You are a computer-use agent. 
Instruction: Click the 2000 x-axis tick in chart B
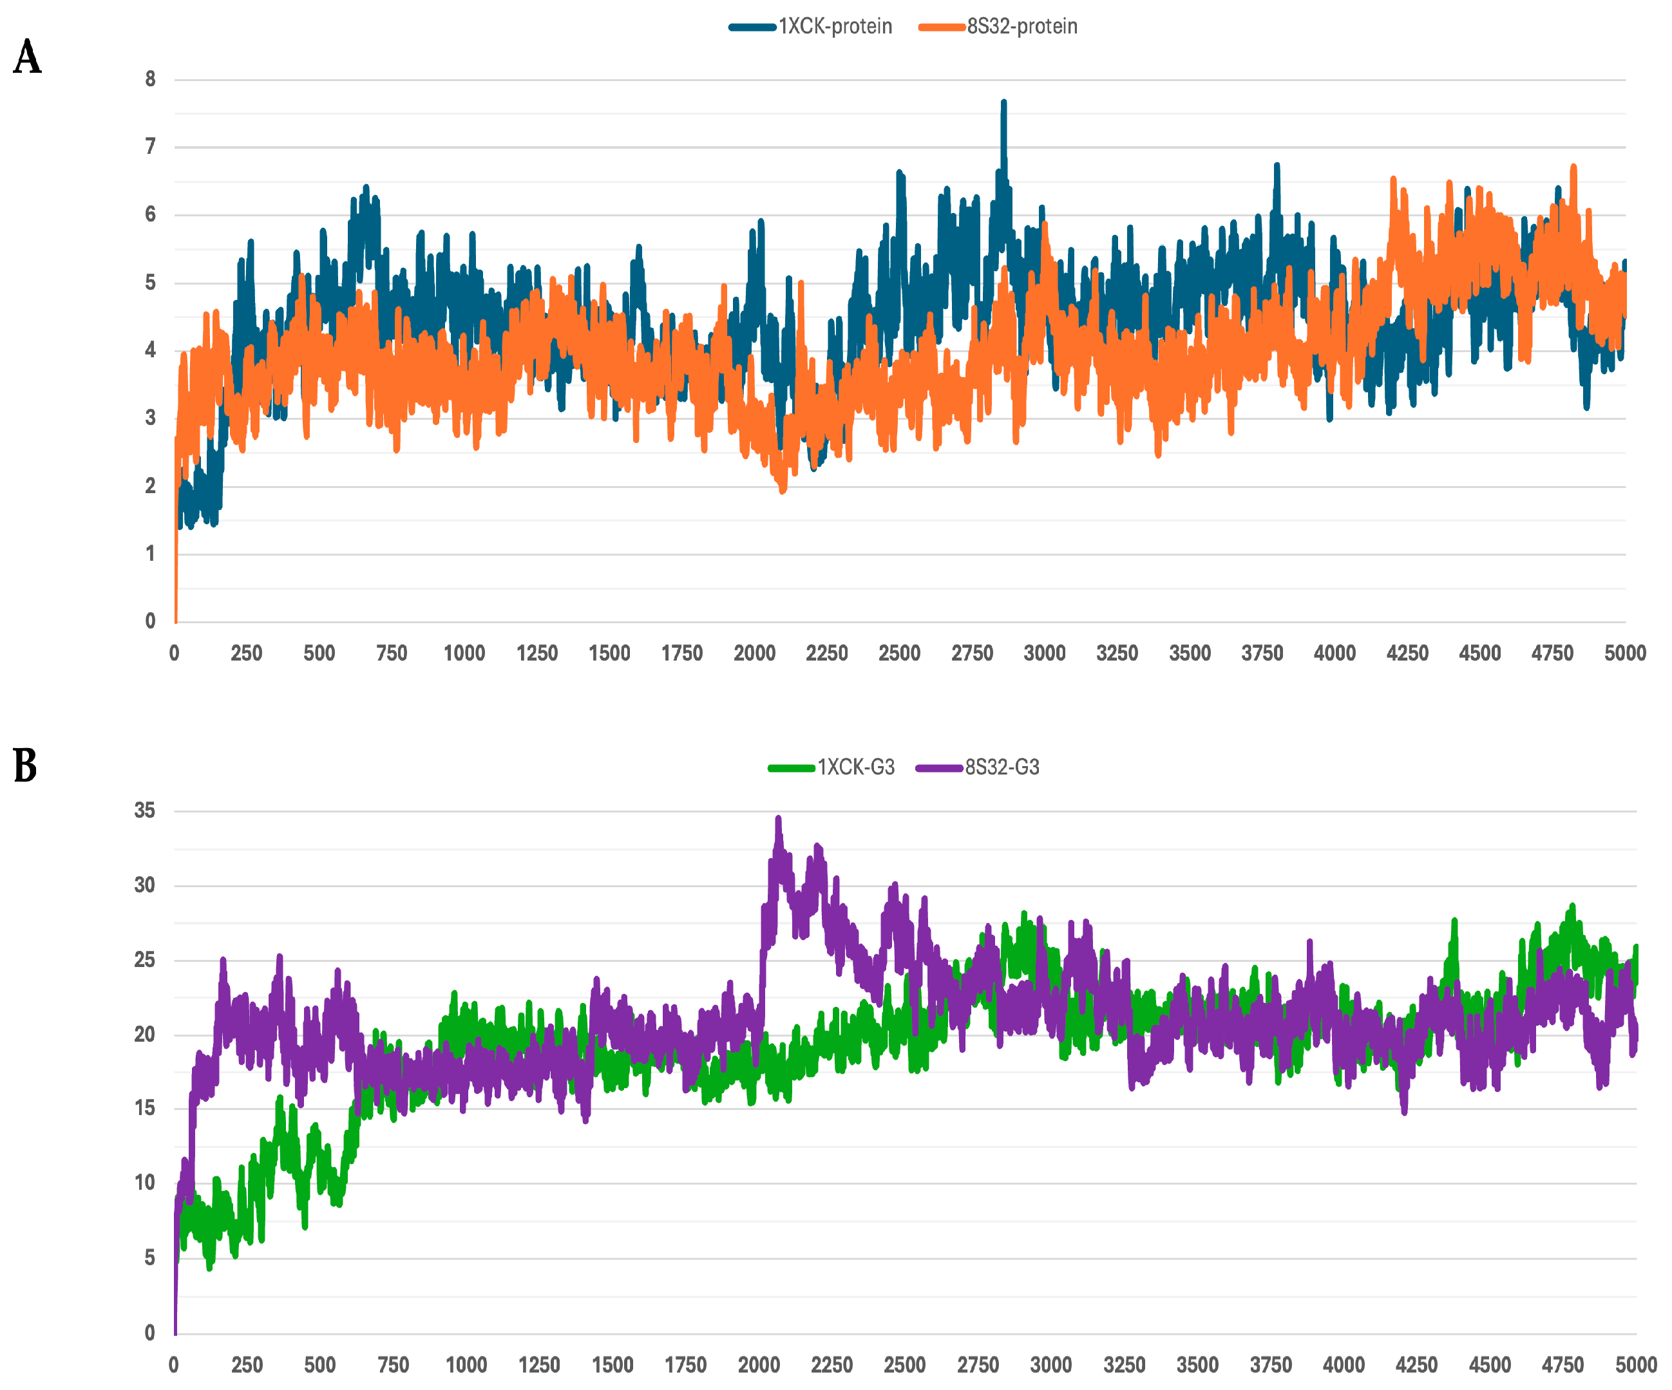758,1366
